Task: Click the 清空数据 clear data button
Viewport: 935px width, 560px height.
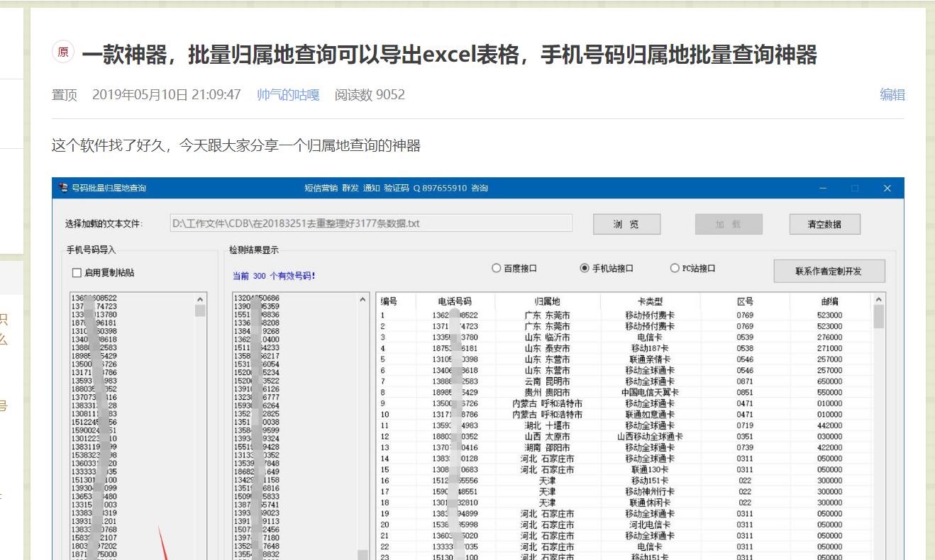Action: tap(824, 224)
